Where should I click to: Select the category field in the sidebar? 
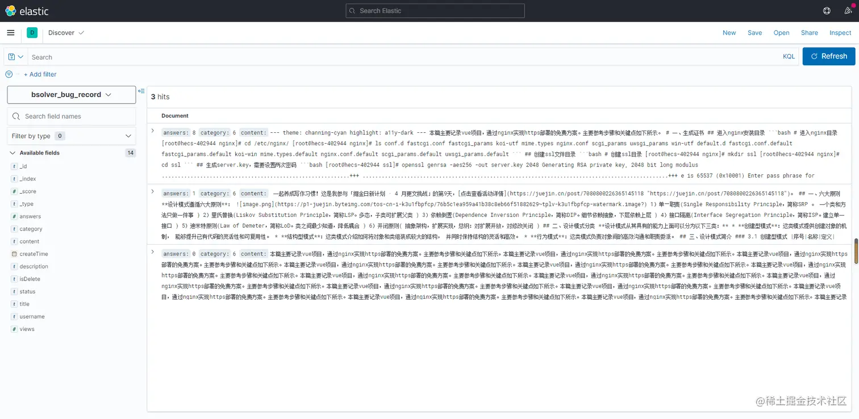[x=31, y=229]
